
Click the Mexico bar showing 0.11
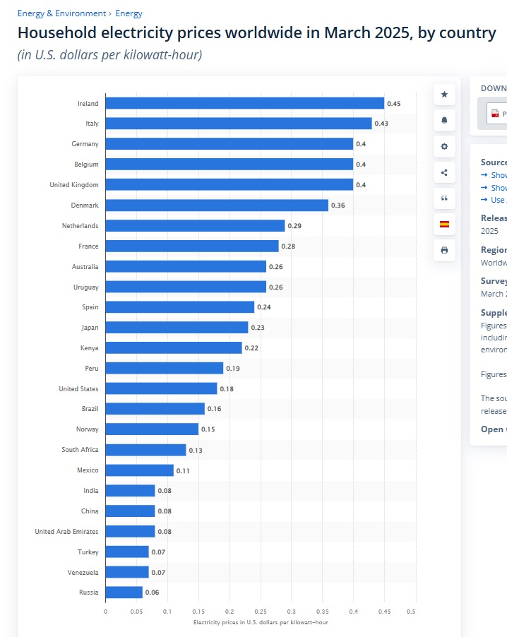pos(139,470)
